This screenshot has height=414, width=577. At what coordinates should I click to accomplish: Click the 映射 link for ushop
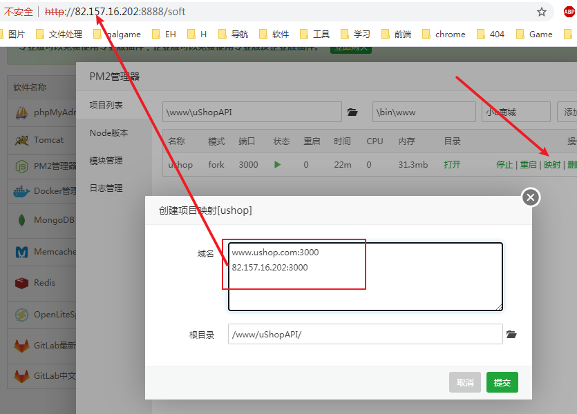pos(552,165)
